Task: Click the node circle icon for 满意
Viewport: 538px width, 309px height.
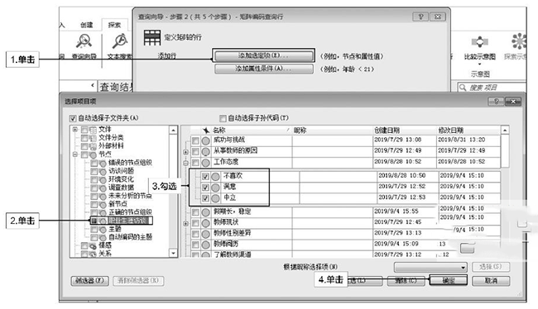Action: tap(215, 188)
